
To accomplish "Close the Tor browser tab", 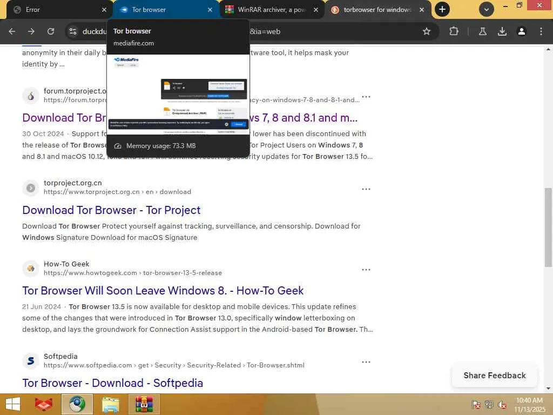I will tap(210, 10).
